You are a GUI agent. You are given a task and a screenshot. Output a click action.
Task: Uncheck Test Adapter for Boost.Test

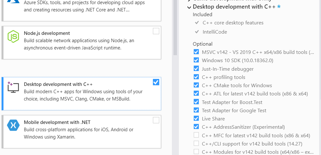tap(196, 102)
